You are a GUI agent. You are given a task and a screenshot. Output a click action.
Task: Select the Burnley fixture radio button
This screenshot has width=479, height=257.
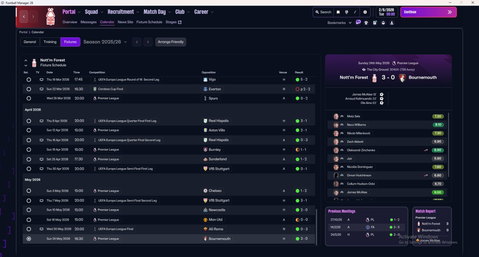[29, 150]
